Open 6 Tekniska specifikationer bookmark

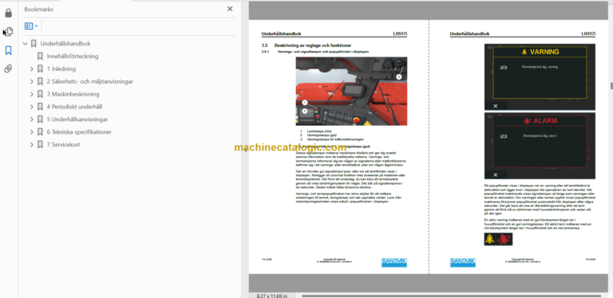79,131
